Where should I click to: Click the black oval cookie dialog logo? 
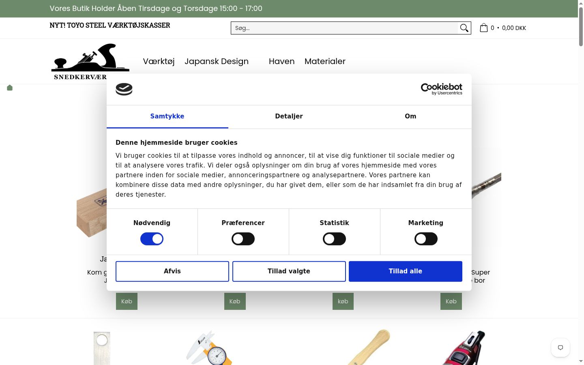tap(124, 89)
